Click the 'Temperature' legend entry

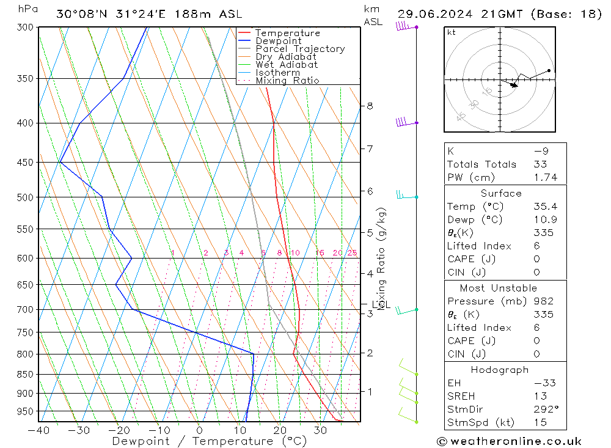(x=288, y=33)
